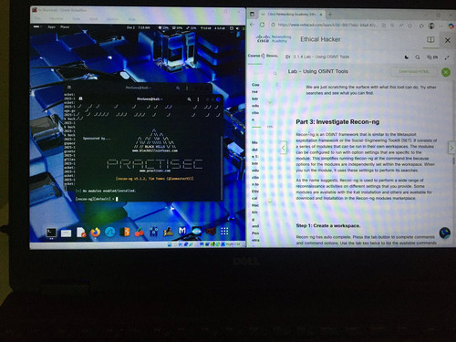The image size is (456, 342).
Task: Go to previous page with left chevron
Action: (283, 148)
